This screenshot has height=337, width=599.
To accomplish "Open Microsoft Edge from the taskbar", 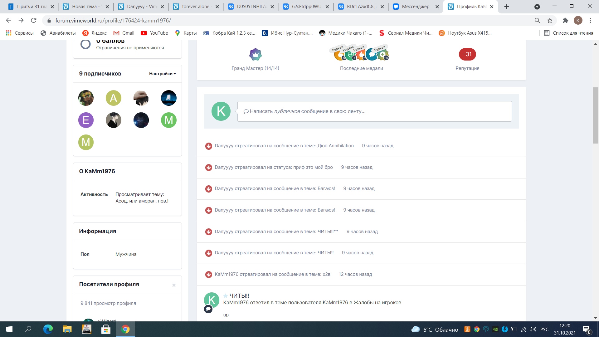I will point(48,329).
